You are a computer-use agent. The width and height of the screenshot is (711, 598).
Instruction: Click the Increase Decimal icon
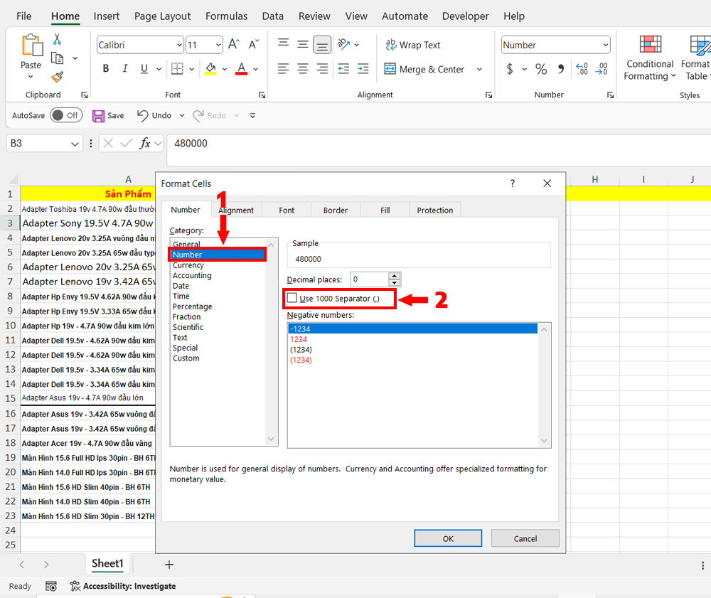(582, 69)
